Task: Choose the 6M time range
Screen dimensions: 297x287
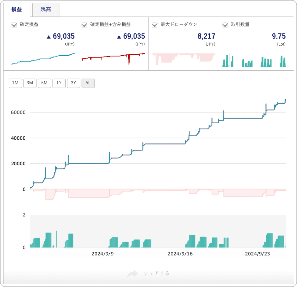Action: (45, 83)
